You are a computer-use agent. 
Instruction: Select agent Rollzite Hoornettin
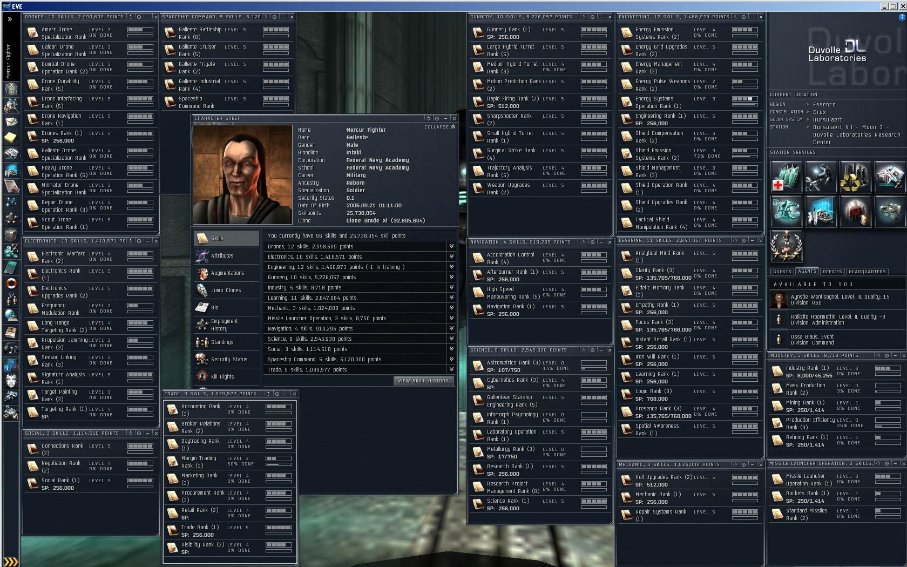pos(836,320)
